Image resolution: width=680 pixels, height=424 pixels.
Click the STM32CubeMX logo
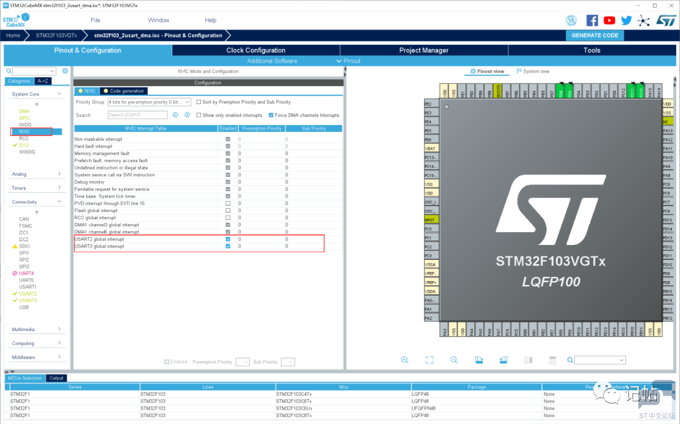pos(16,20)
